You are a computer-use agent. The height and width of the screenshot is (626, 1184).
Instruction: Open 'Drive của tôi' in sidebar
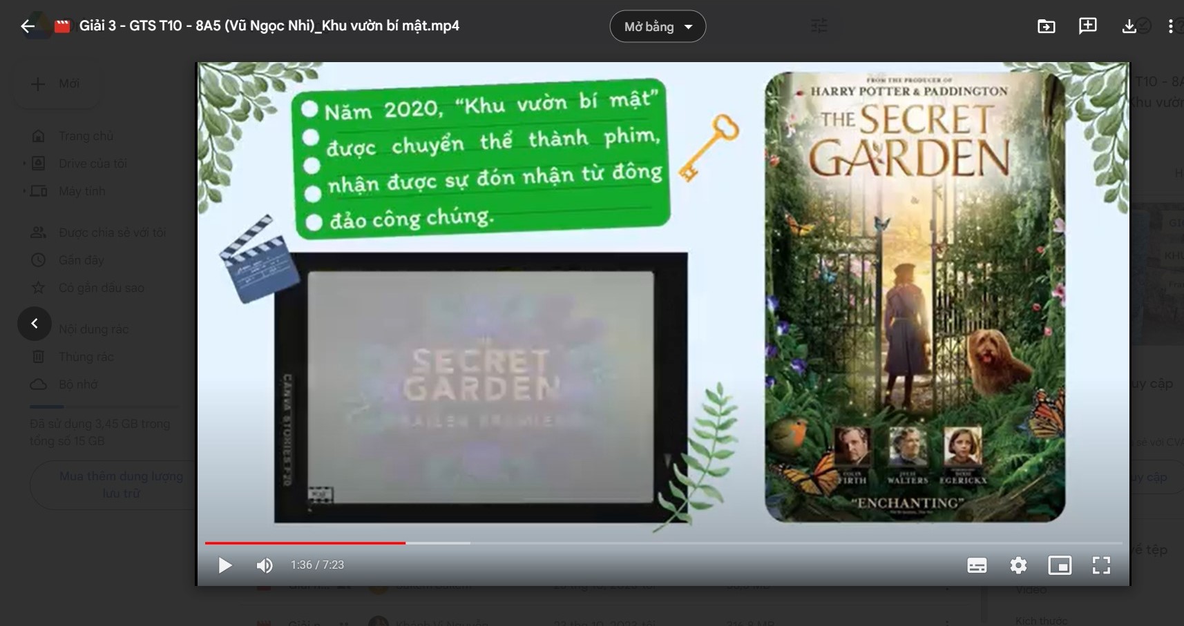[x=93, y=164]
